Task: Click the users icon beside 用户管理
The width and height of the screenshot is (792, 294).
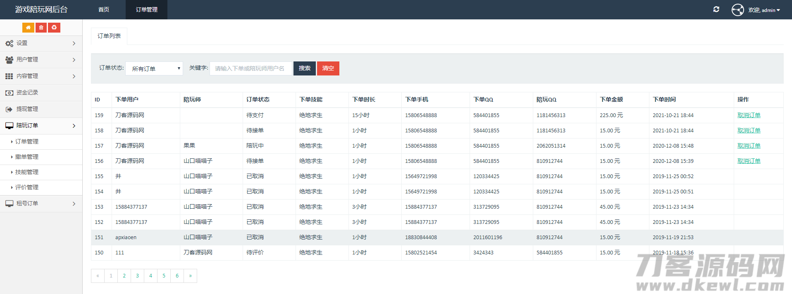Action: pos(9,60)
